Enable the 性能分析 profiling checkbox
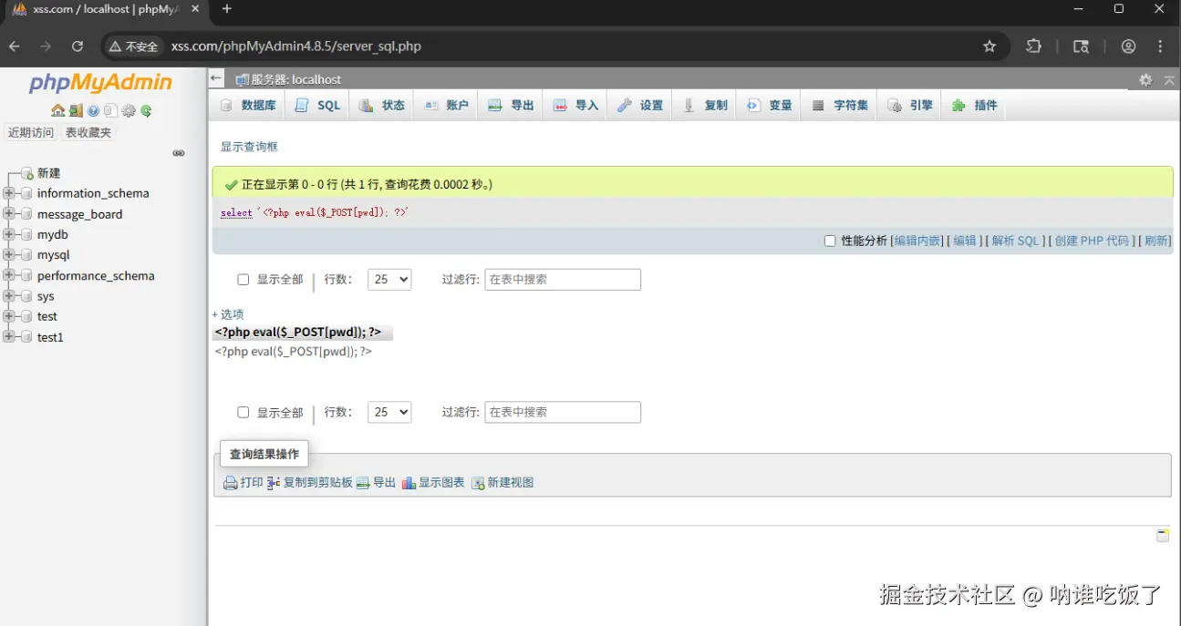This screenshot has width=1181, height=626. pyautogui.click(x=830, y=241)
